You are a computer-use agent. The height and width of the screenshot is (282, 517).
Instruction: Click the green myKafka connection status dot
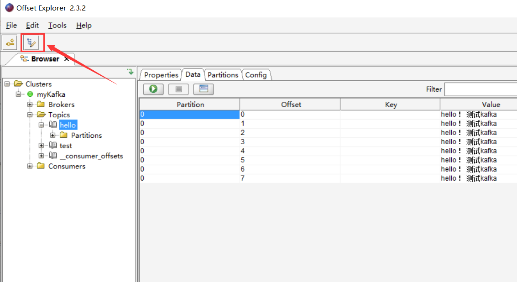click(x=30, y=94)
